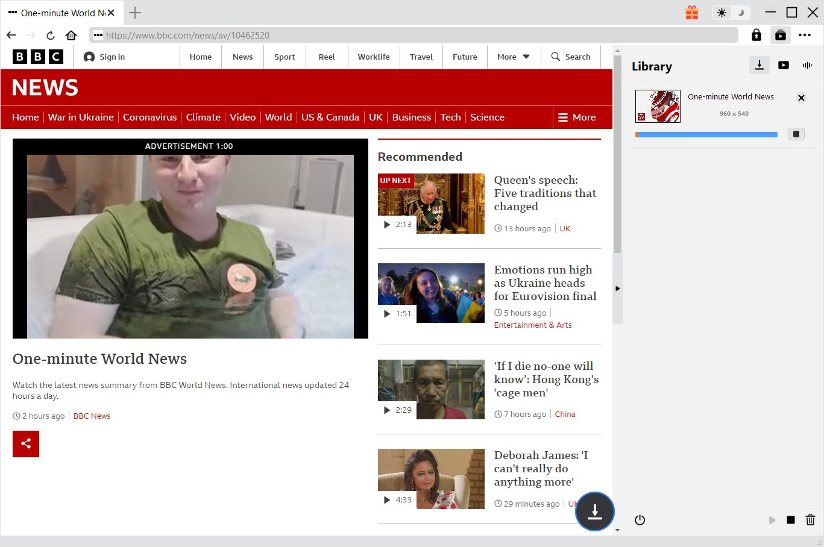Expand the More dropdown in the BBC navigation
The image size is (824, 547).
tap(513, 57)
